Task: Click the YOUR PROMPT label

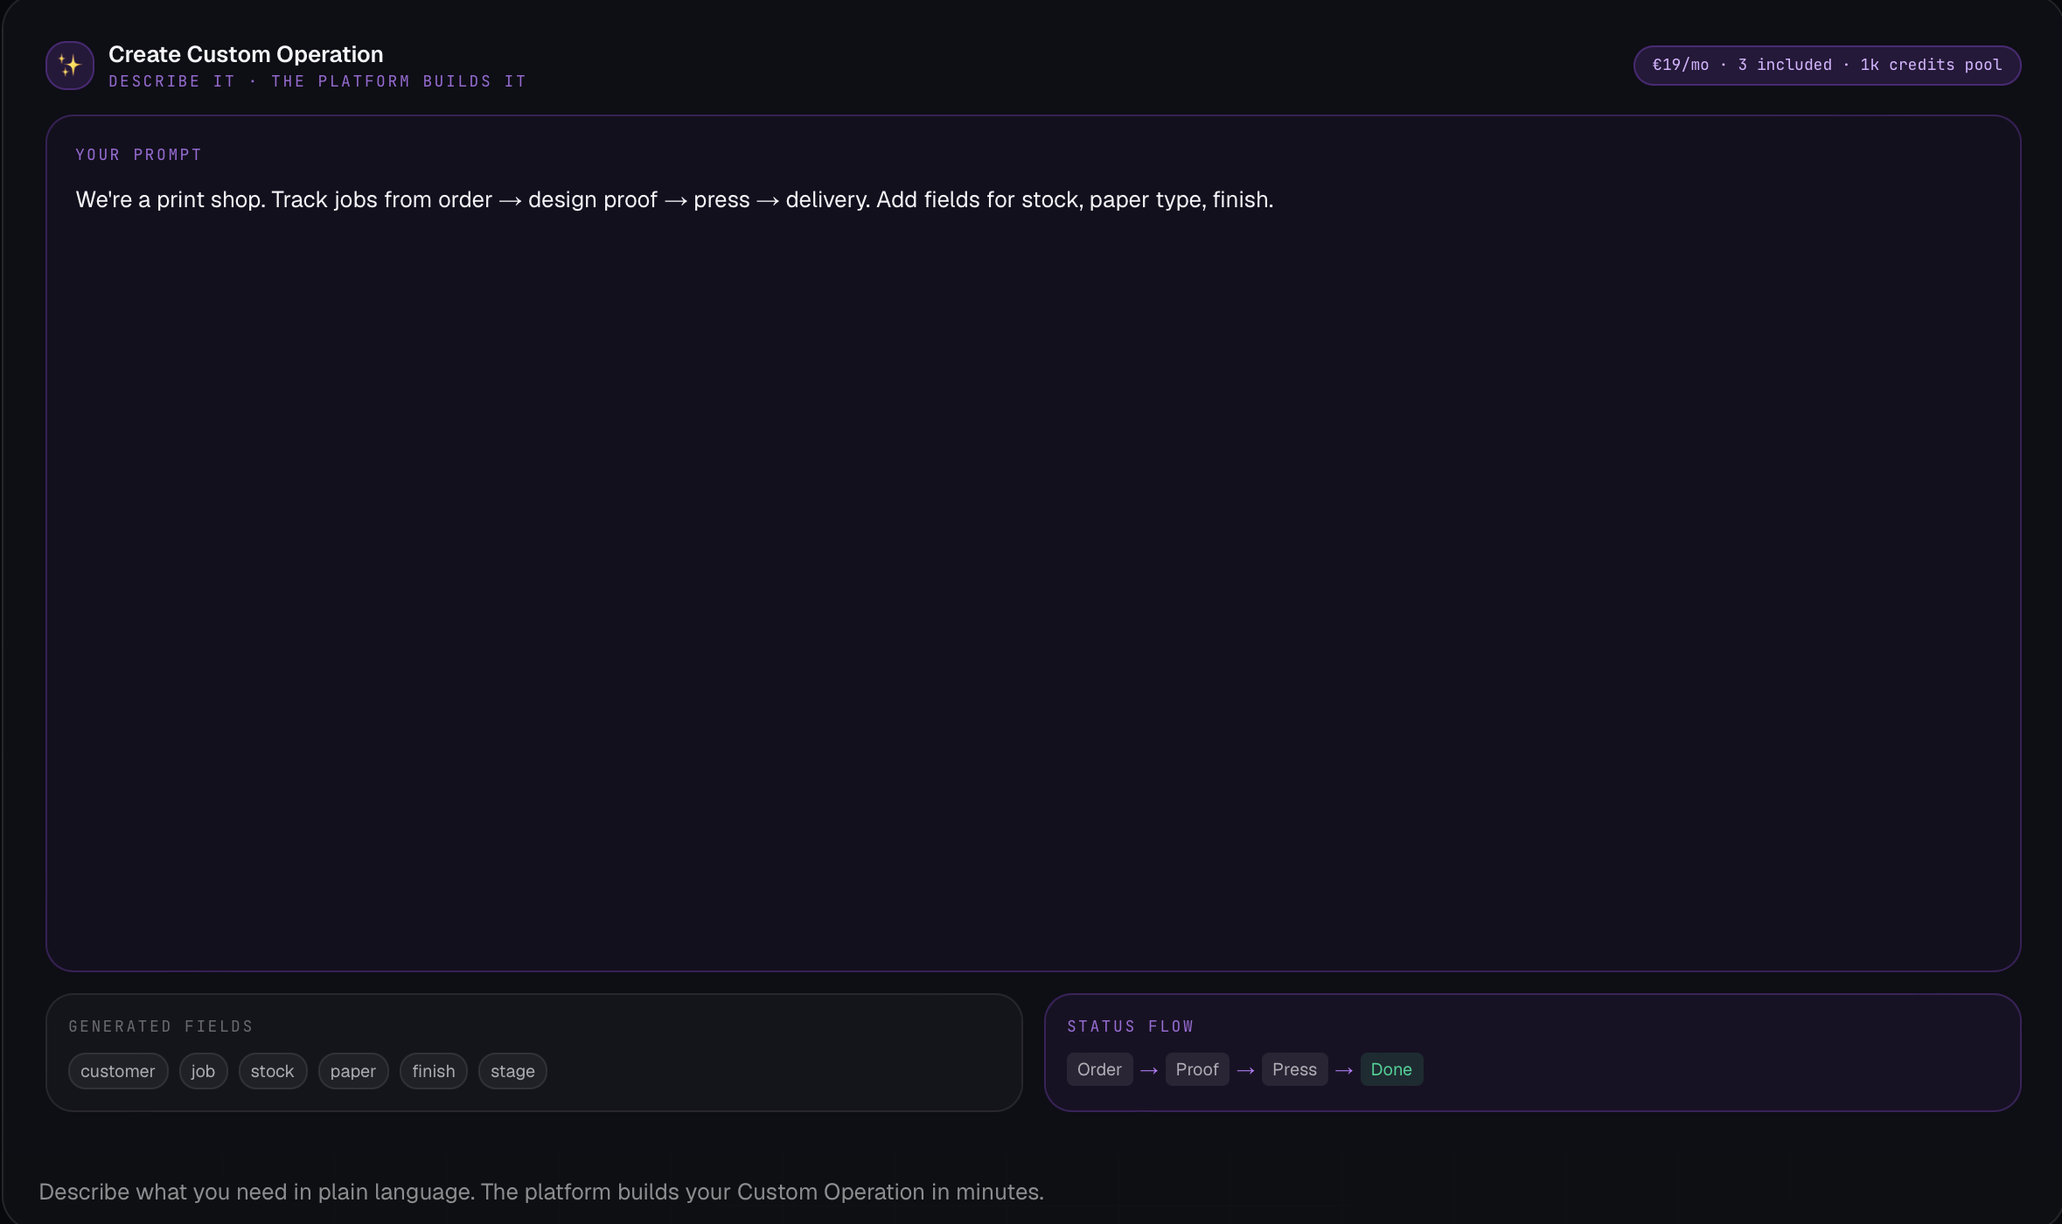Action: (x=139, y=155)
